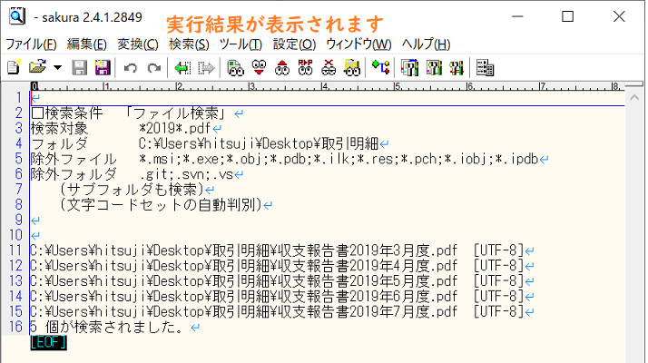Close the sakura window
The height and width of the screenshot is (363, 648).
pos(619,16)
